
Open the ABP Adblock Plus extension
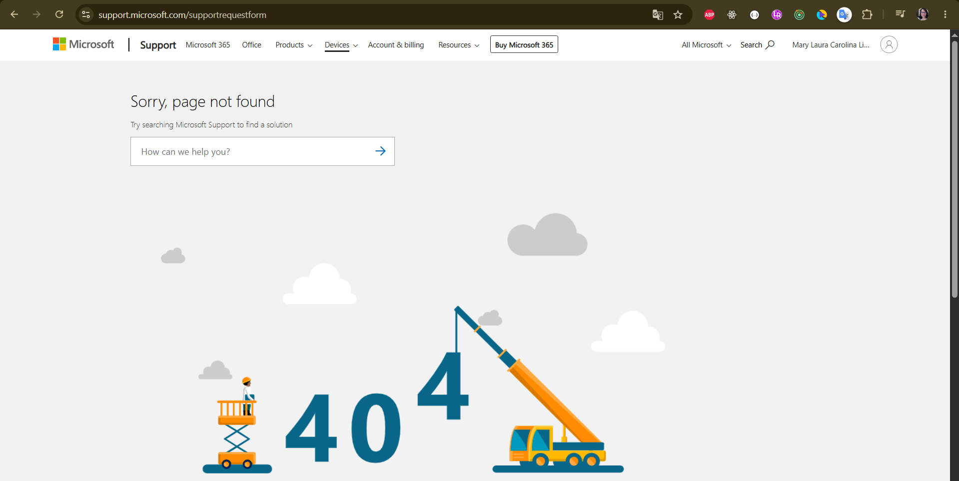709,14
